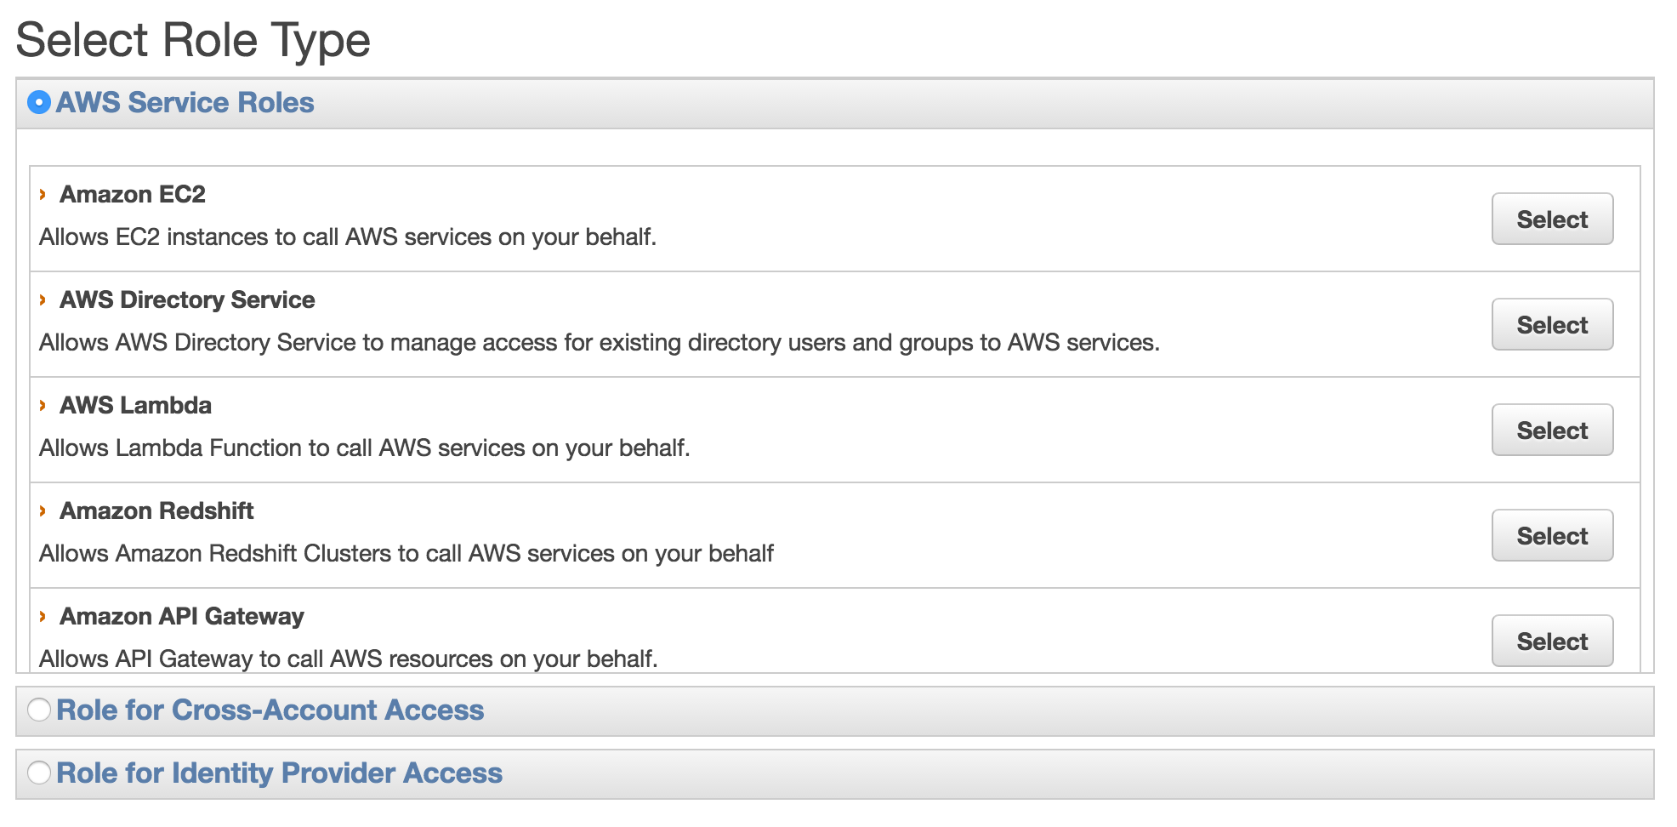This screenshot has width=1677, height=827.
Task: Expand the Amazon Redshift chevron
Action: tap(43, 511)
